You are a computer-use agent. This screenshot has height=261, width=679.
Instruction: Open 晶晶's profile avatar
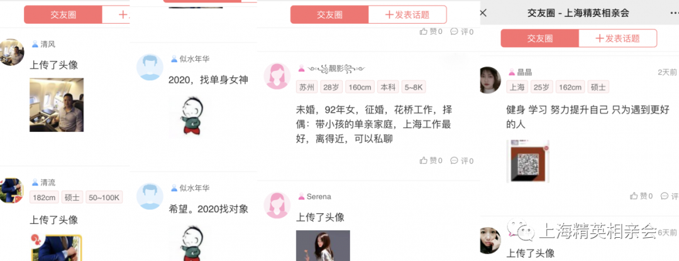490,80
